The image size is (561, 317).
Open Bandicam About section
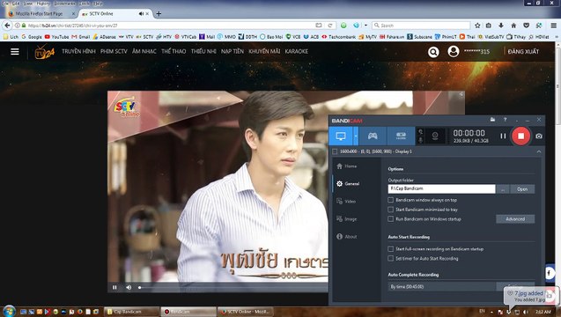(347, 237)
